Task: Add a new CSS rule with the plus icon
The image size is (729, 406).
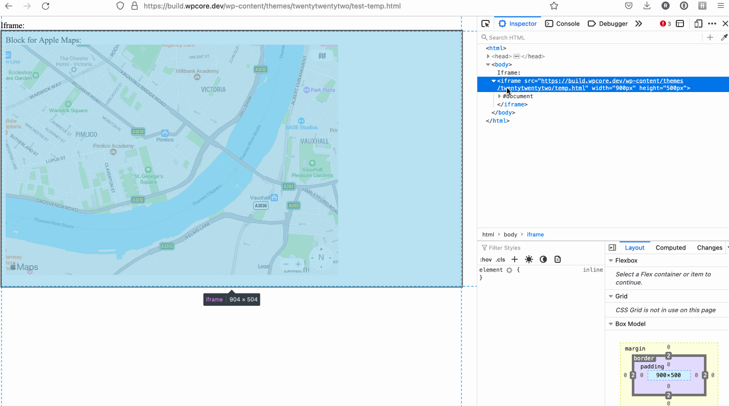Action: point(515,259)
